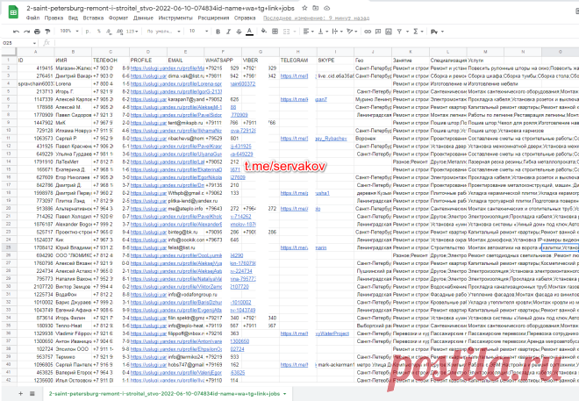Open fill color picker
The height and width of the screenshot is (401, 579).
point(264,32)
